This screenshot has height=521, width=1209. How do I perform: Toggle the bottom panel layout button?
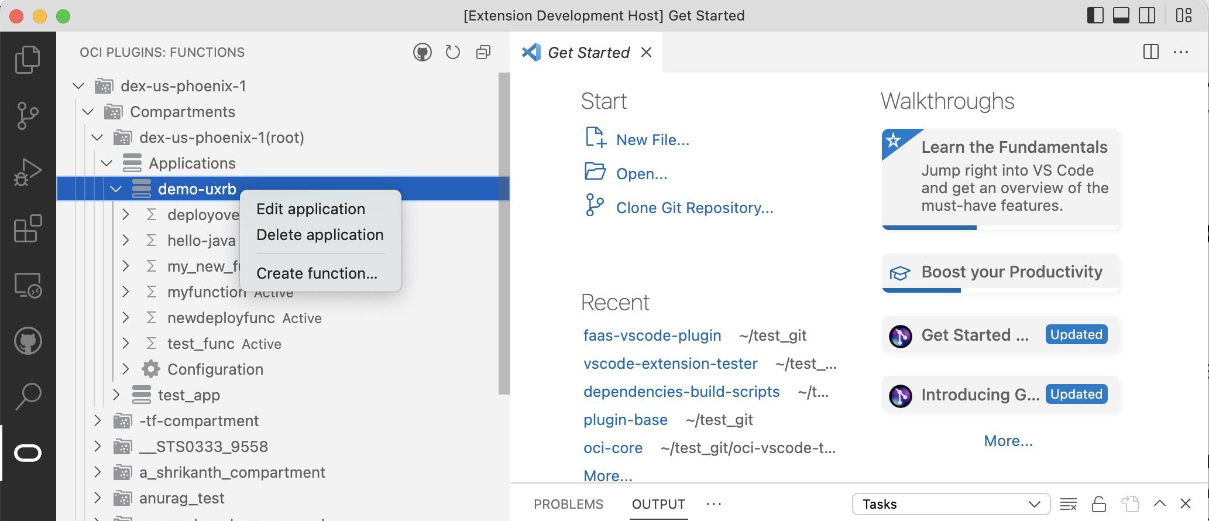click(1121, 15)
